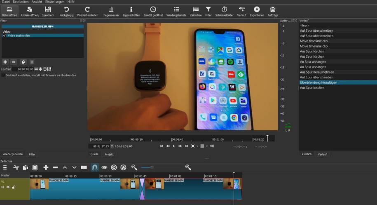The height and width of the screenshot is (205, 377).
Task: Show Eigenschaften via the toolbar icon
Action: 131,11
